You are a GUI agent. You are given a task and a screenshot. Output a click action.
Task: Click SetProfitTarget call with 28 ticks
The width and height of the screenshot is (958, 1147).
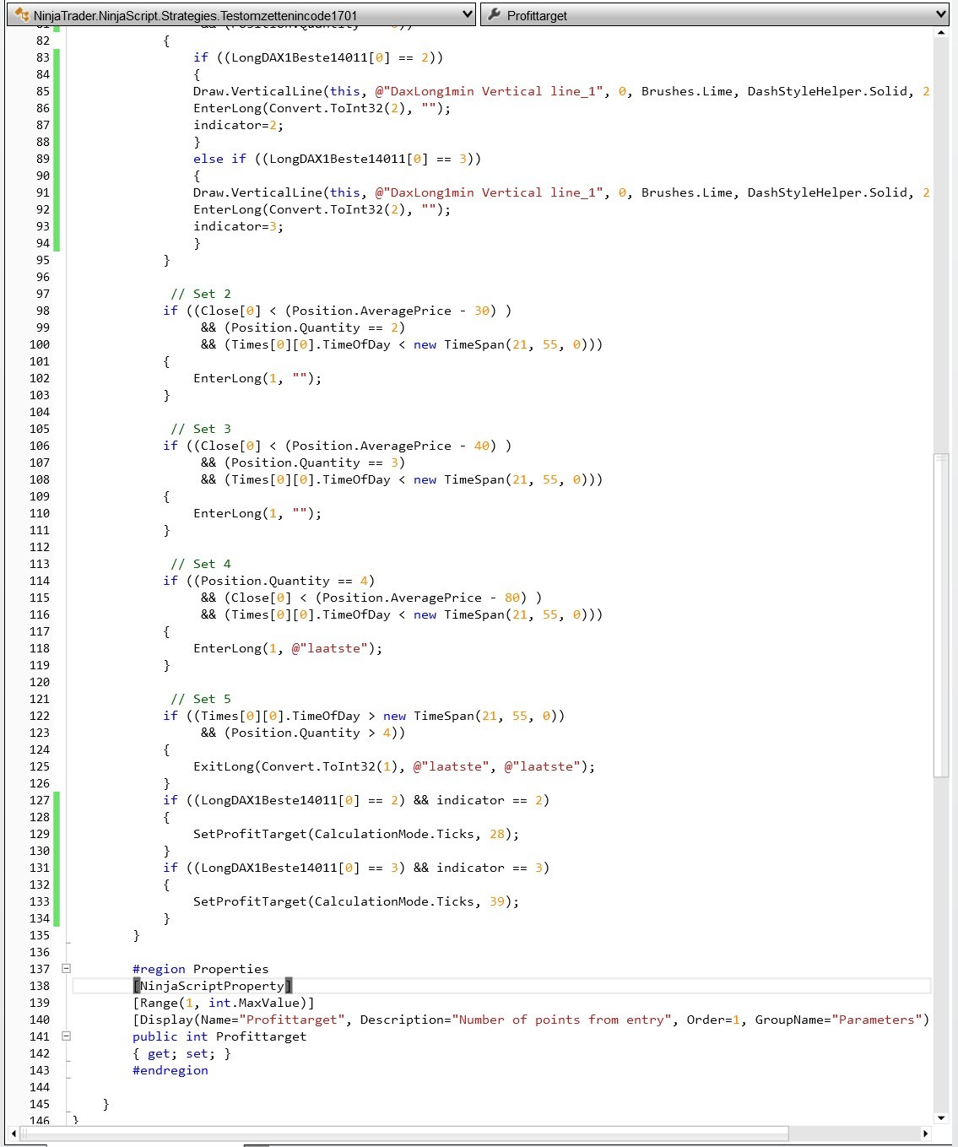point(356,834)
